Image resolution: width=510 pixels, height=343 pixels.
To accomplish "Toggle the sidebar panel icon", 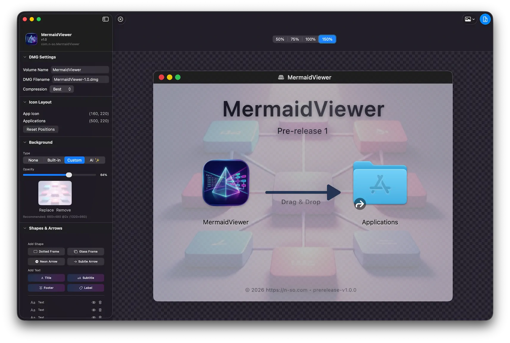I will 105,19.
